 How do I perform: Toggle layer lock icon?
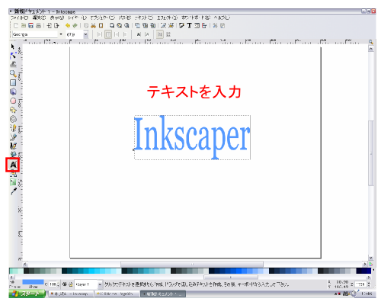point(71,284)
